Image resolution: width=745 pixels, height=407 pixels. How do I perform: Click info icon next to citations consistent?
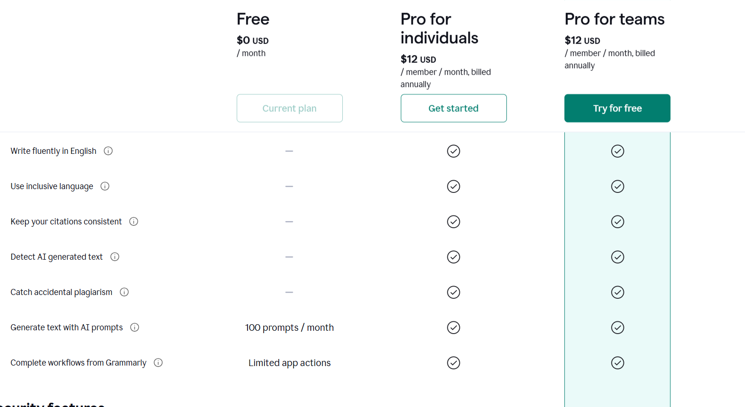coord(134,222)
